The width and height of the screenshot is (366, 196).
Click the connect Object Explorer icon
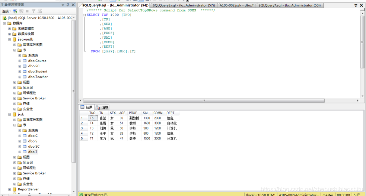(x=15, y=11)
